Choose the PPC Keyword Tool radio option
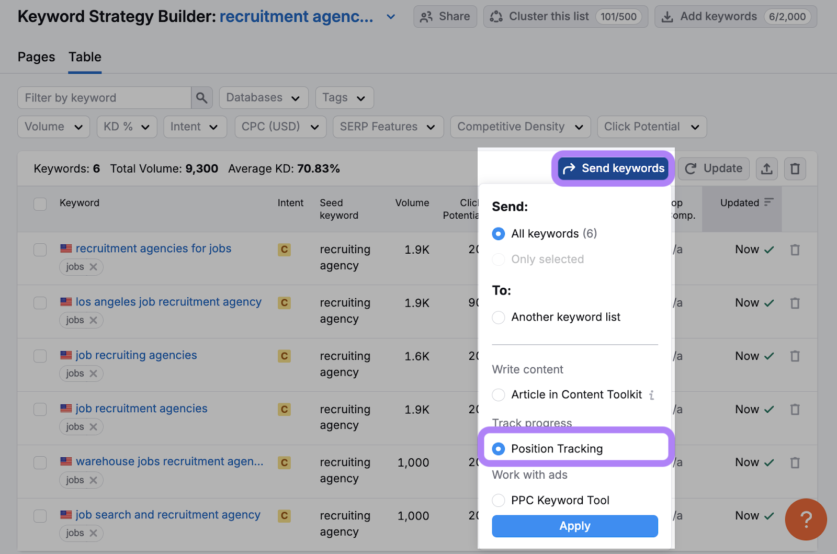Viewport: 837px width, 554px height. tap(499, 501)
